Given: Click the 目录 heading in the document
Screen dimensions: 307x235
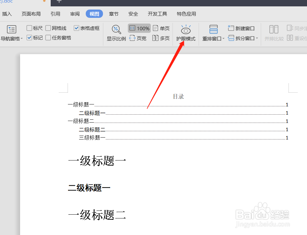Looking at the screenshot, I should 178,96.
